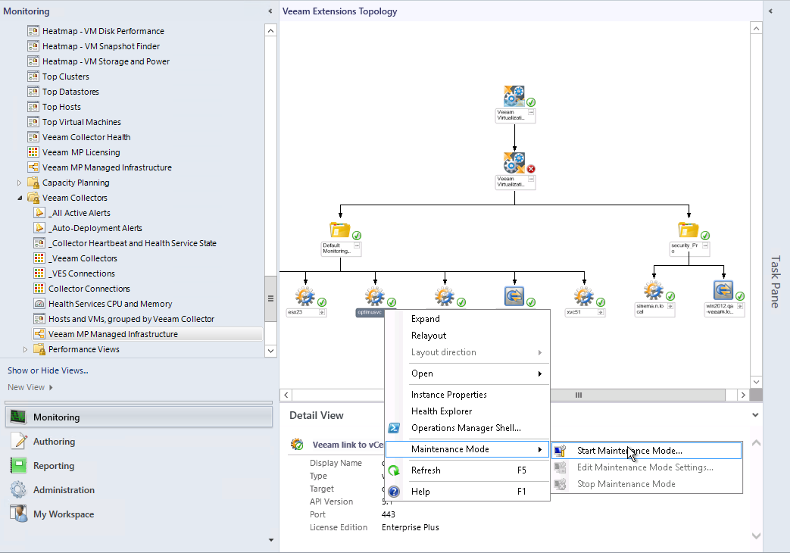Collapse the Veeam Collectors tree folder
790x553 pixels.
tap(20, 198)
